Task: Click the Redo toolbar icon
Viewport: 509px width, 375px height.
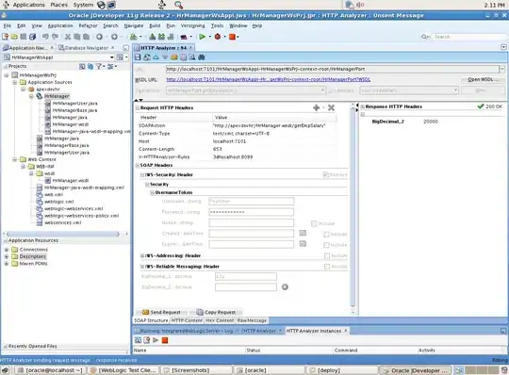Action: tap(56, 37)
